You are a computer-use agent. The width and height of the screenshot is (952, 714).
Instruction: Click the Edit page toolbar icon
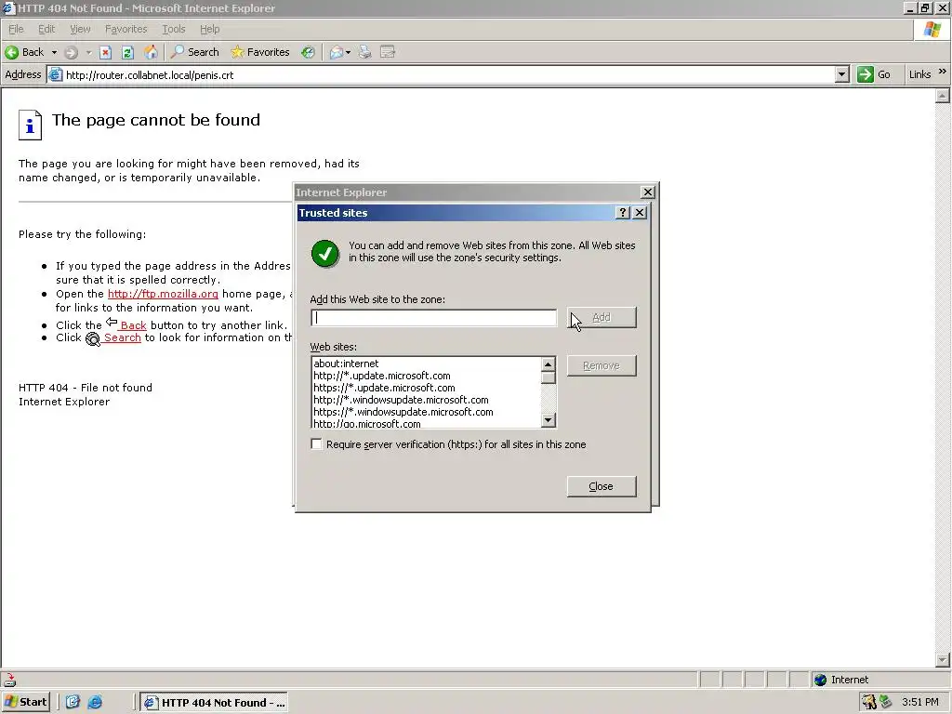click(x=388, y=52)
